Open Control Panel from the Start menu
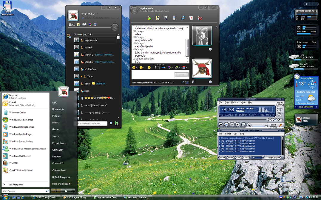The height and width of the screenshot is (200, 321). 59,170
